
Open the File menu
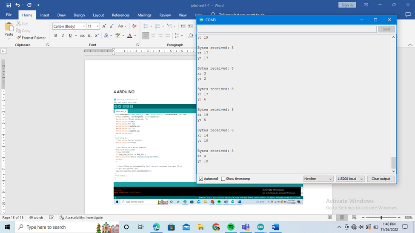pyautogui.click(x=9, y=15)
